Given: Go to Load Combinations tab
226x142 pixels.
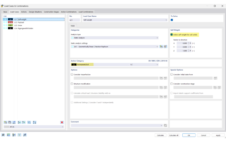Looking at the screenshot, I should click(x=86, y=12).
